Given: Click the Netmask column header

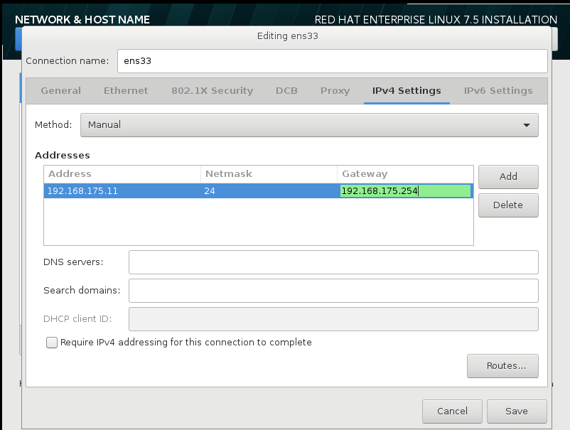Looking at the screenshot, I should coord(269,174).
